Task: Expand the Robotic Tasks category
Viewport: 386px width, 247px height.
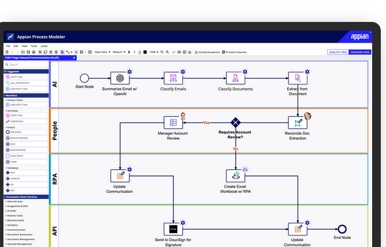Action: 14,215
